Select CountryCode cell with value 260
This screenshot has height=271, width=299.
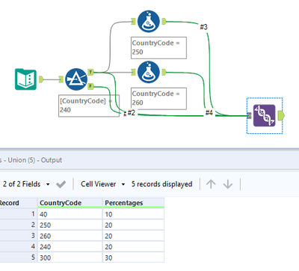(x=70, y=236)
